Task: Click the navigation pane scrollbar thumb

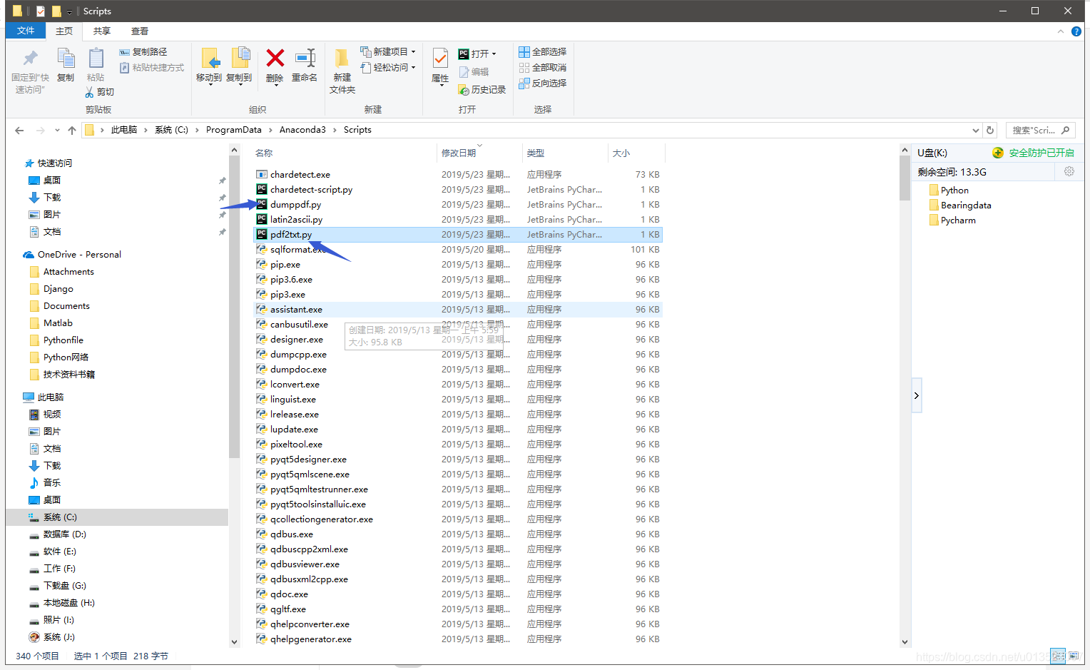Action: (x=234, y=307)
